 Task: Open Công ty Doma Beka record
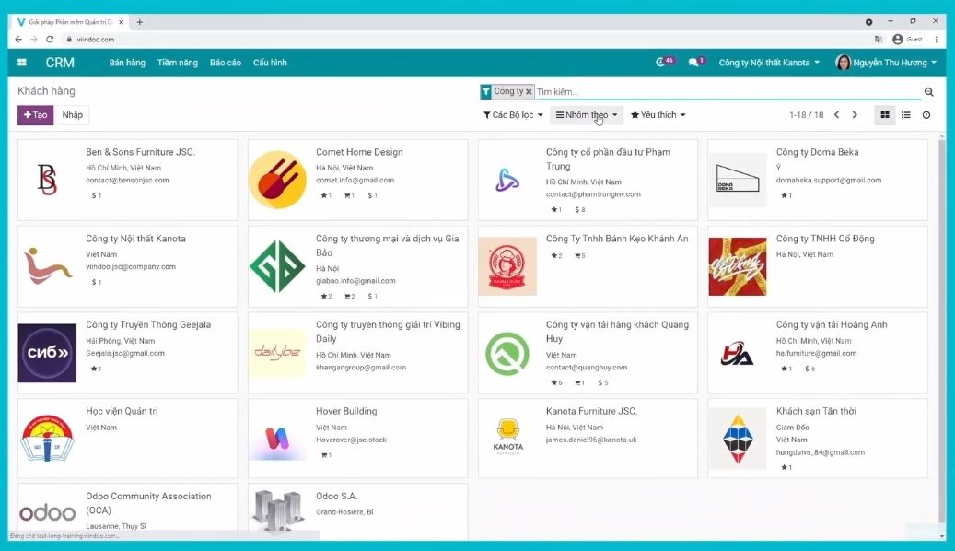817,180
